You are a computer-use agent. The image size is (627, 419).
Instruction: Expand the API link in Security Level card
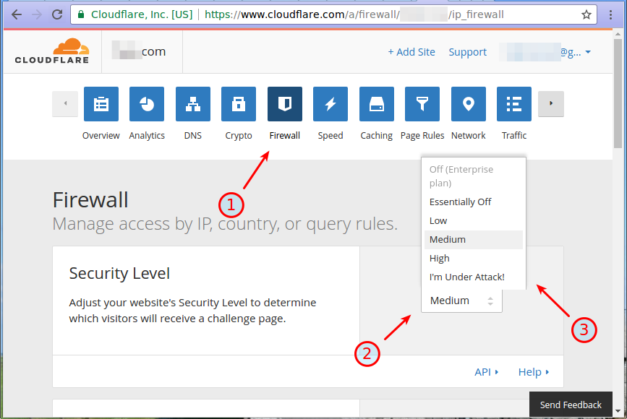(x=486, y=372)
